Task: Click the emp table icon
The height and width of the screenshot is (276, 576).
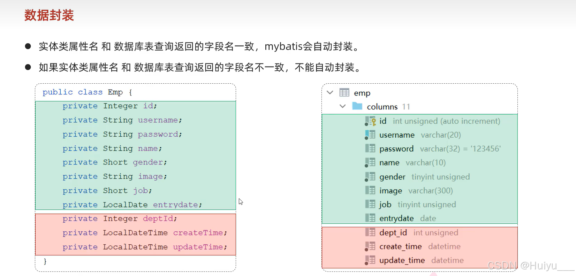Action: pyautogui.click(x=344, y=93)
